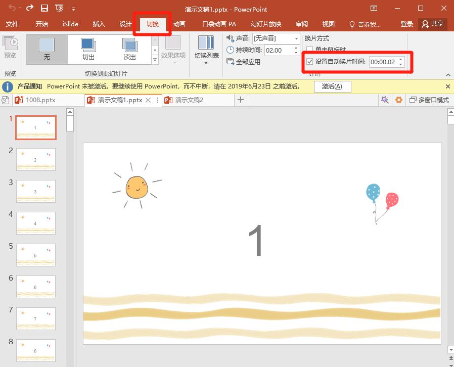Click the 共享 share button

[x=433, y=24]
